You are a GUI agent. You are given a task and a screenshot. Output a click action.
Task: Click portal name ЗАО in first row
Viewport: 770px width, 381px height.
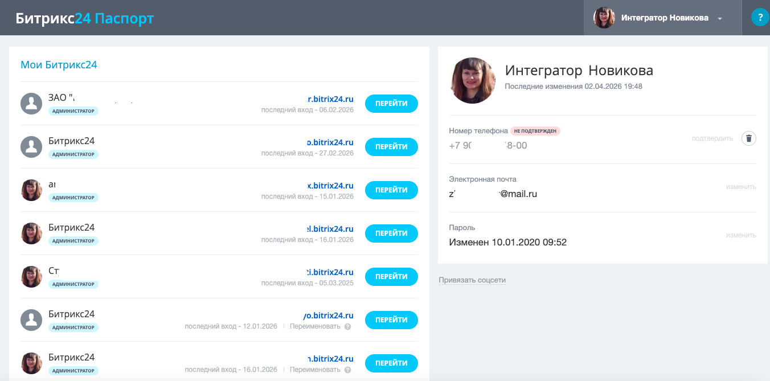[x=62, y=98]
